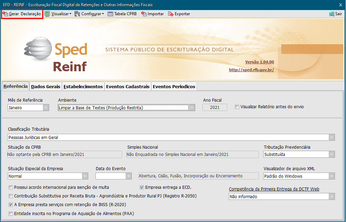
Task: Open Tabela CPRB table icon
Action: click(110, 14)
